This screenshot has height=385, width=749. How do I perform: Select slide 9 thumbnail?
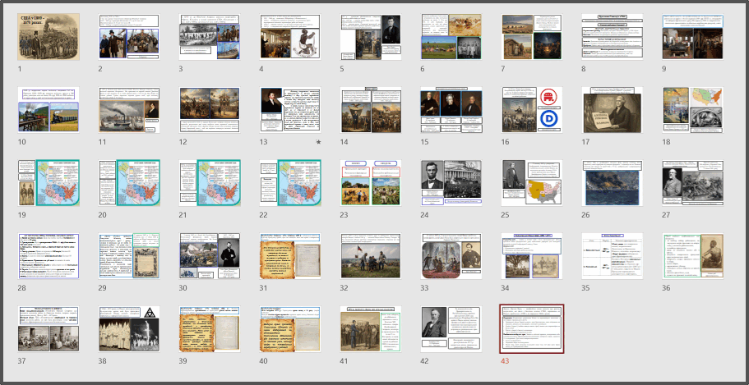(x=692, y=37)
